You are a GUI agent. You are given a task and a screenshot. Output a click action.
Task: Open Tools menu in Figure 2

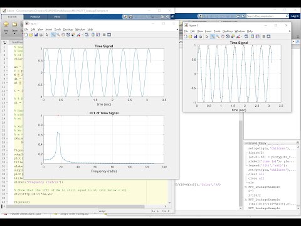point(217,31)
